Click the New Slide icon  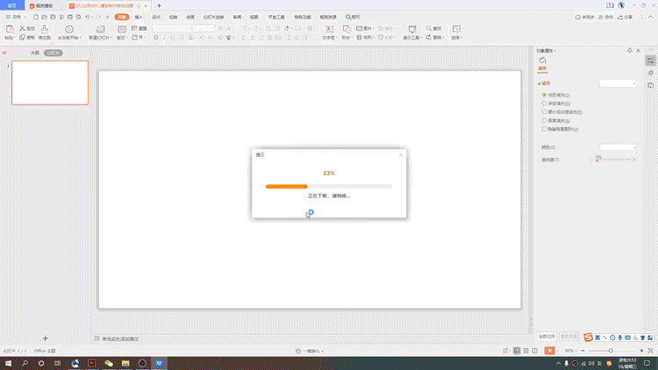100,29
